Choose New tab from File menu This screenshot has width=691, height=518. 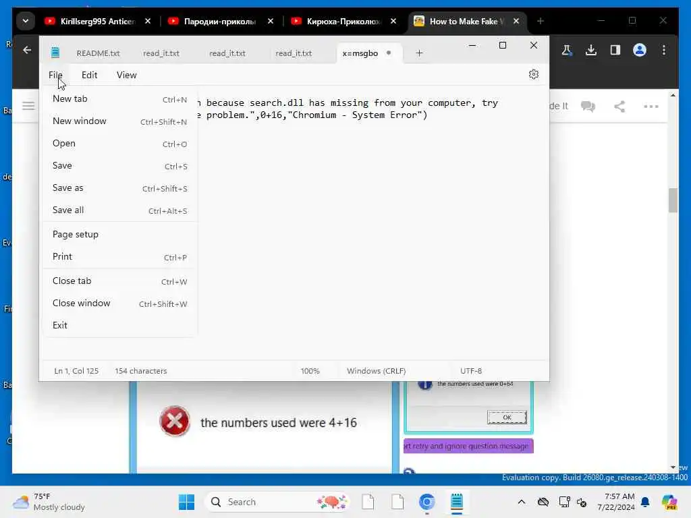point(119,99)
